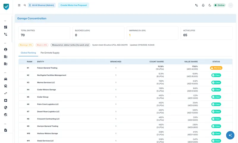Open the dashboard grid icon in sidebar
This screenshot has width=238, height=143.
click(6, 27)
